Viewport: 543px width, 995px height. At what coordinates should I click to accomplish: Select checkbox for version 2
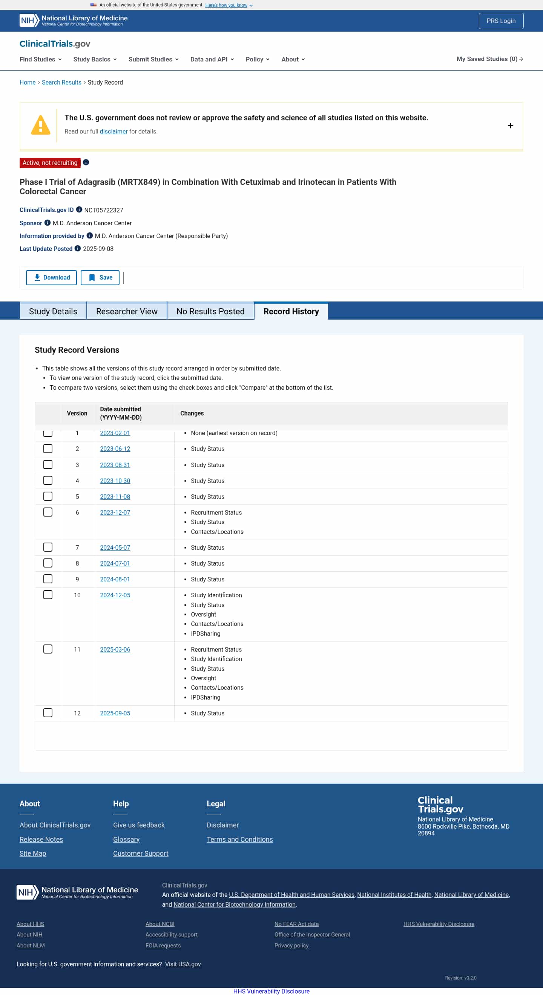point(48,449)
